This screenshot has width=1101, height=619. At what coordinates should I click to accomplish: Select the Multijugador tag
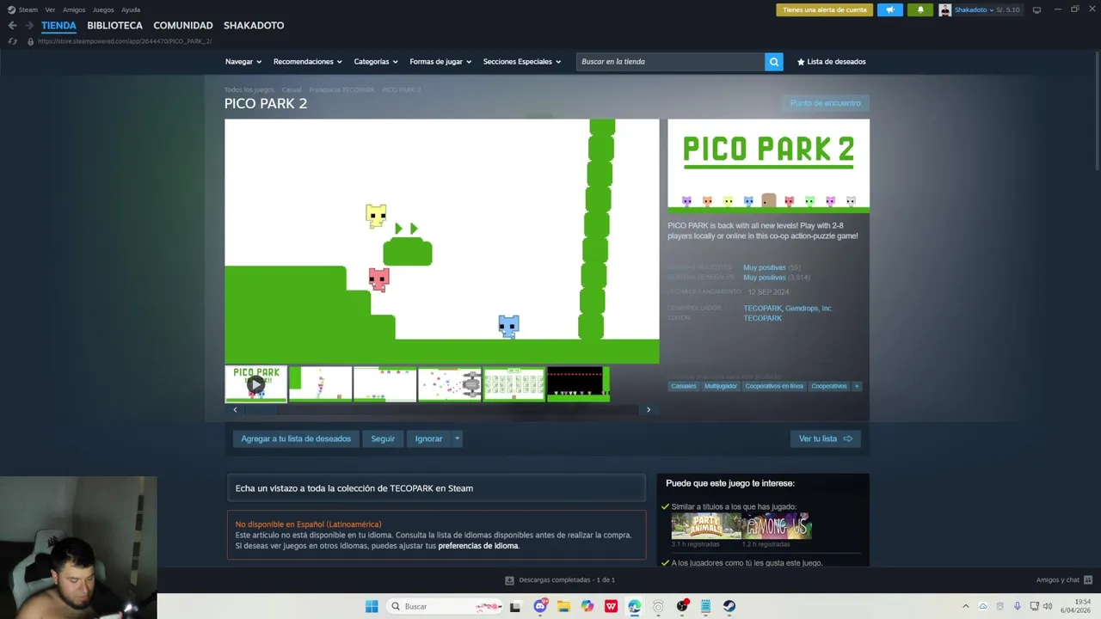pyautogui.click(x=721, y=386)
